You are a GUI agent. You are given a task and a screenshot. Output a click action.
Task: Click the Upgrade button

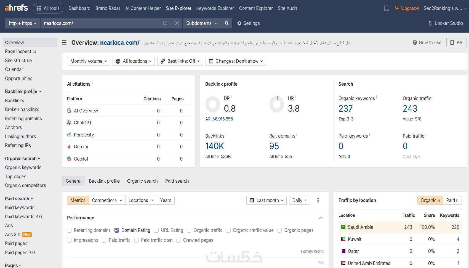tap(406, 8)
